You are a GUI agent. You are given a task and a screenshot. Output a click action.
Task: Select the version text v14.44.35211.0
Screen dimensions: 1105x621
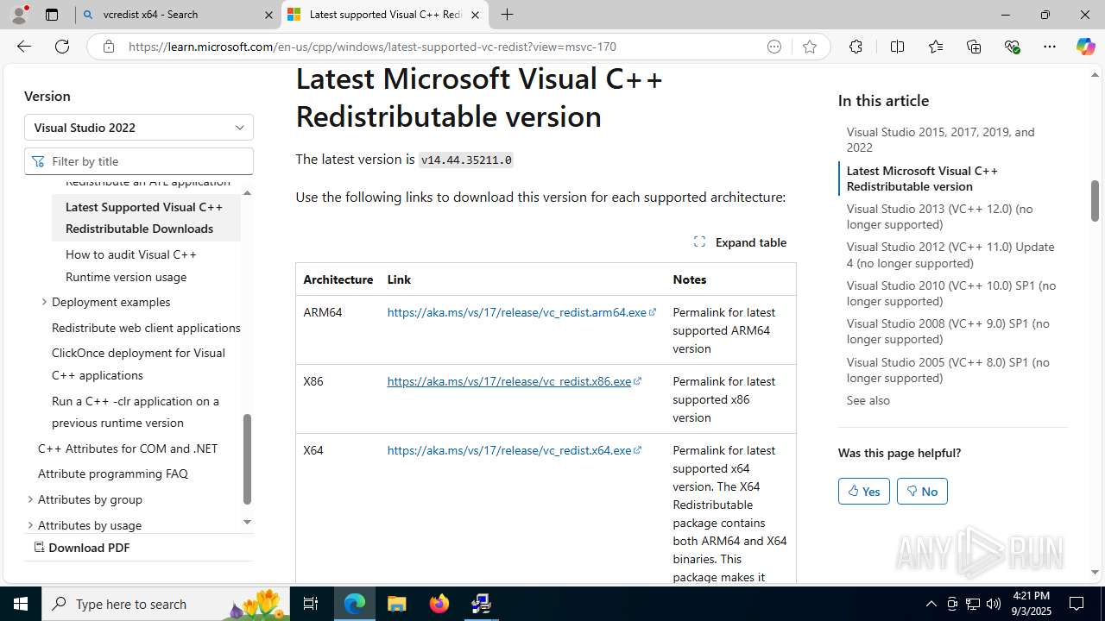click(x=466, y=160)
